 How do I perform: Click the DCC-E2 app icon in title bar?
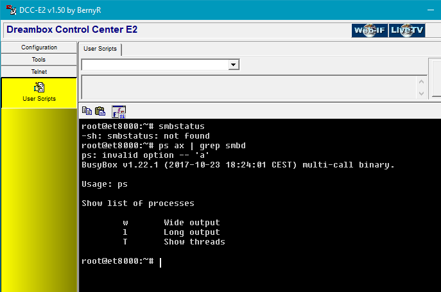coord(11,10)
